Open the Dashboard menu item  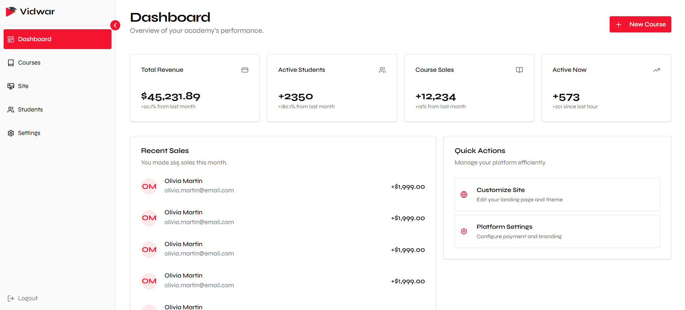coord(57,39)
